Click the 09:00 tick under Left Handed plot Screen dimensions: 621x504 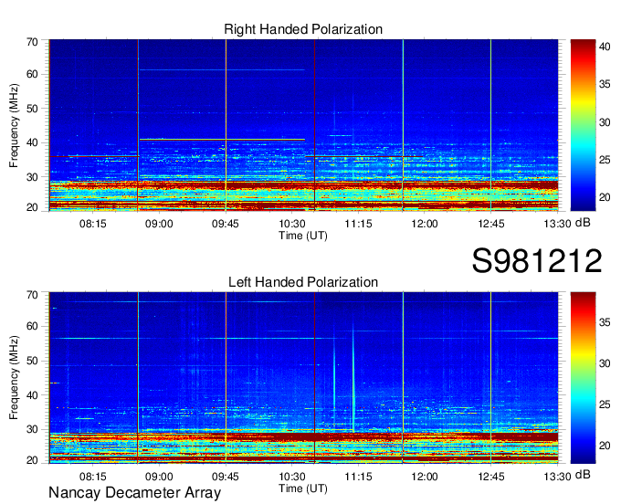click(159, 477)
